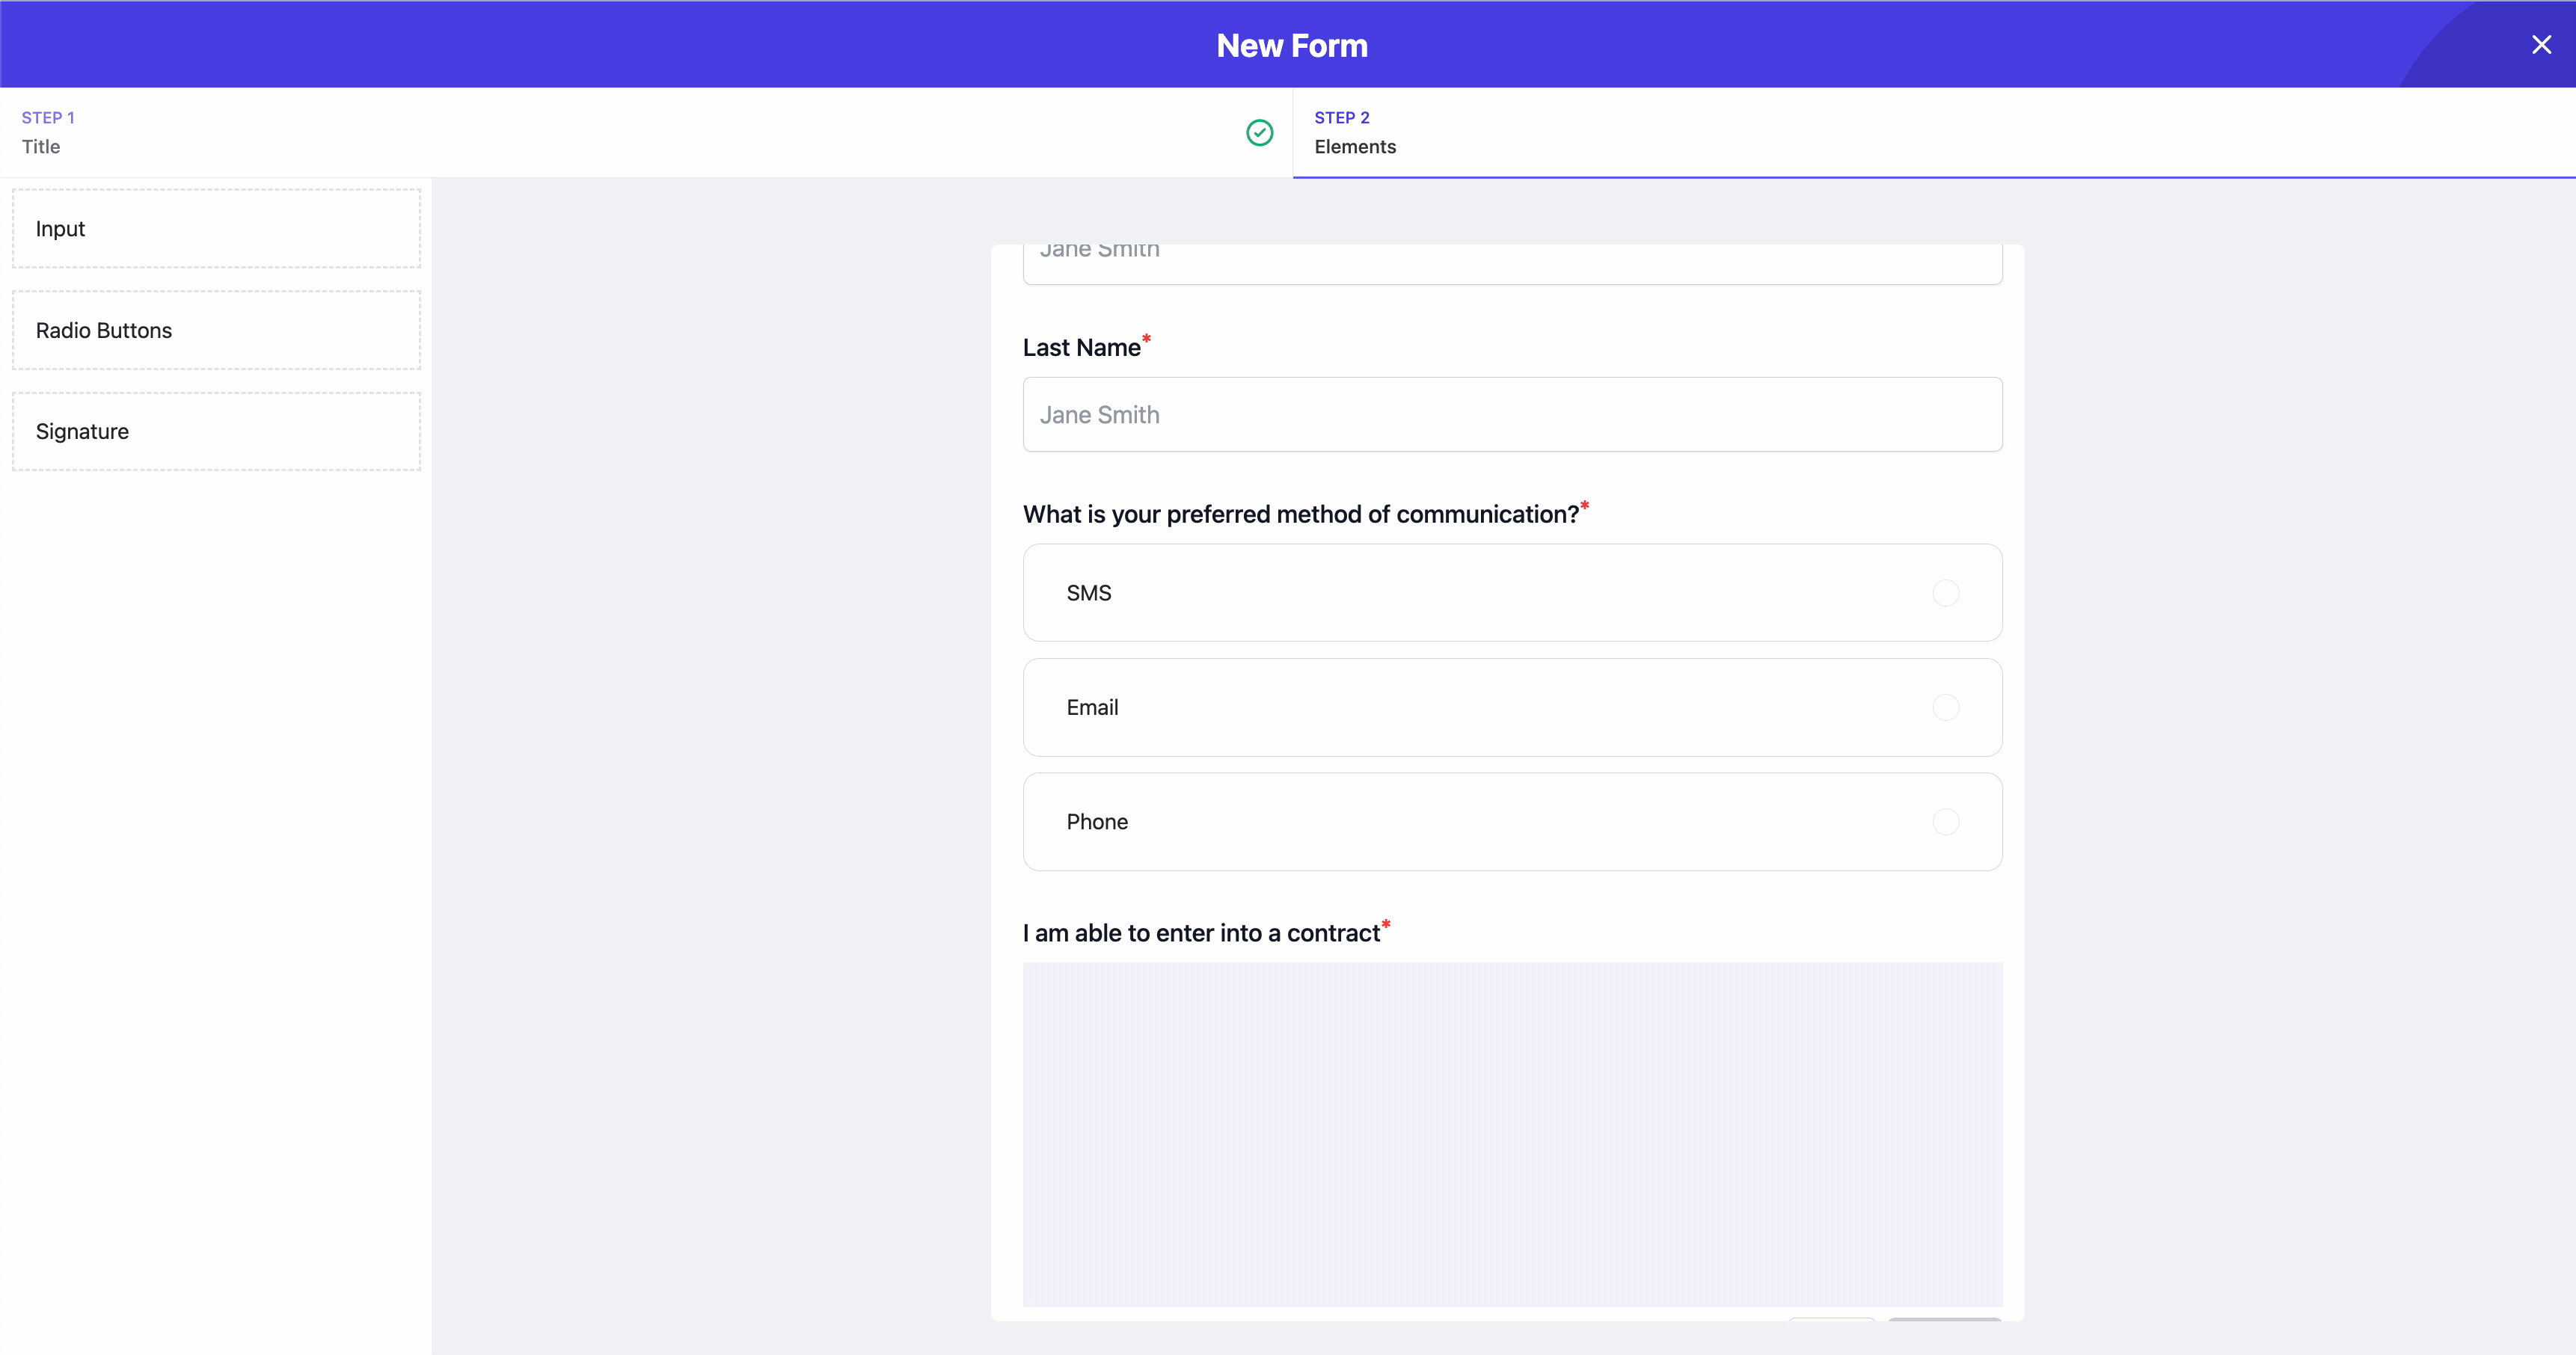2576x1355 pixels.
Task: Click the green completion checkmark on Step 1
Action: (1259, 132)
